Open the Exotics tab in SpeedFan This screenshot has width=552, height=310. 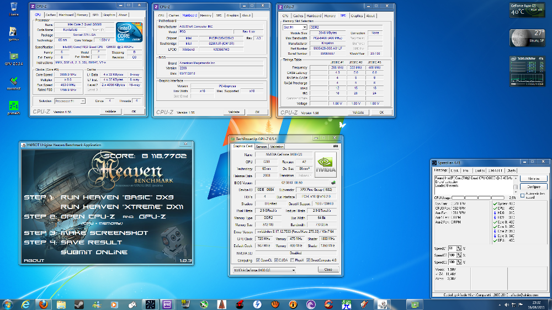click(480, 170)
